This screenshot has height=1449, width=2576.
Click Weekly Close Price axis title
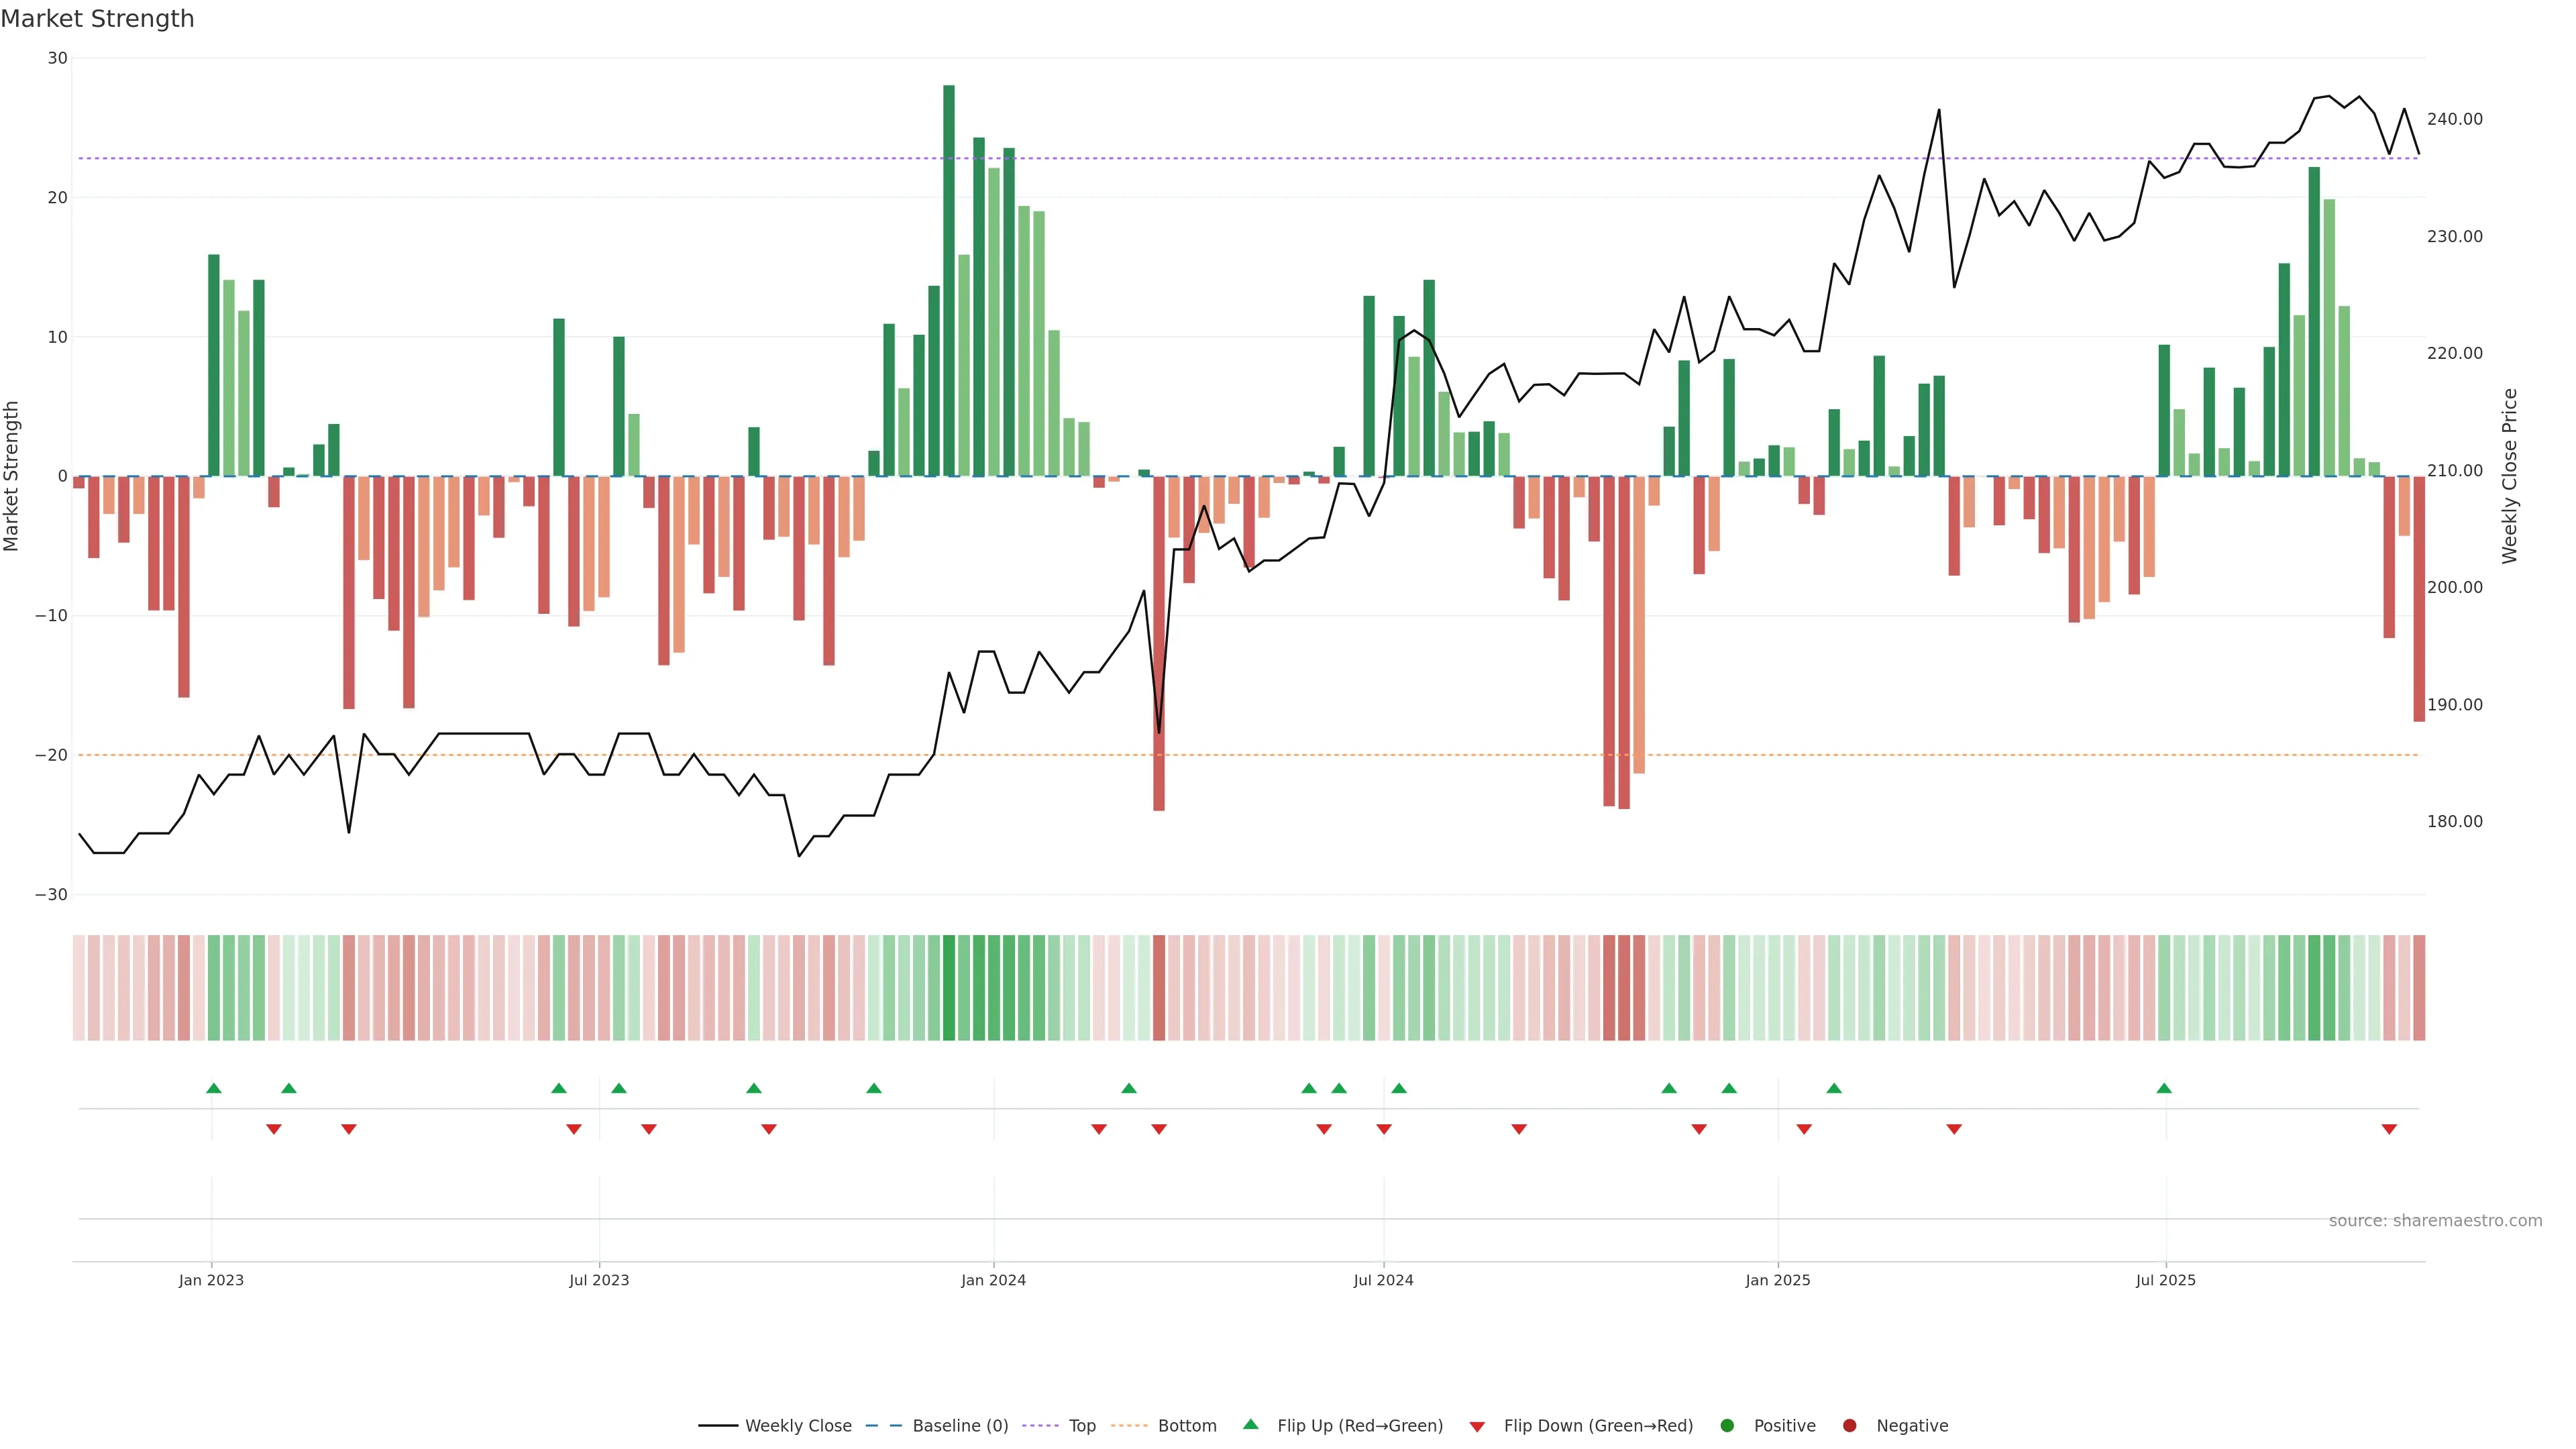[x=2510, y=476]
